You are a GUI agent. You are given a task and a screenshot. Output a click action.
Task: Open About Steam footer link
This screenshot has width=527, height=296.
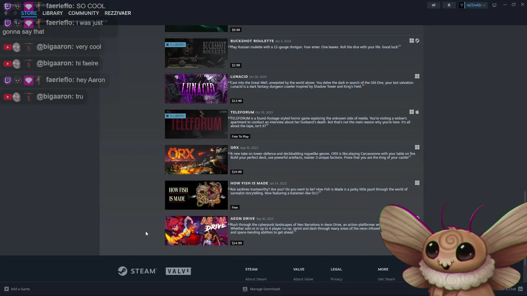point(256,279)
